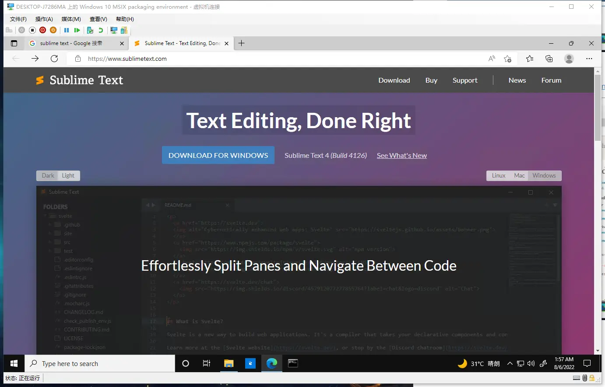The width and height of the screenshot is (605, 387).
Task: Open the Edge Collections icon
Action: (x=549, y=59)
